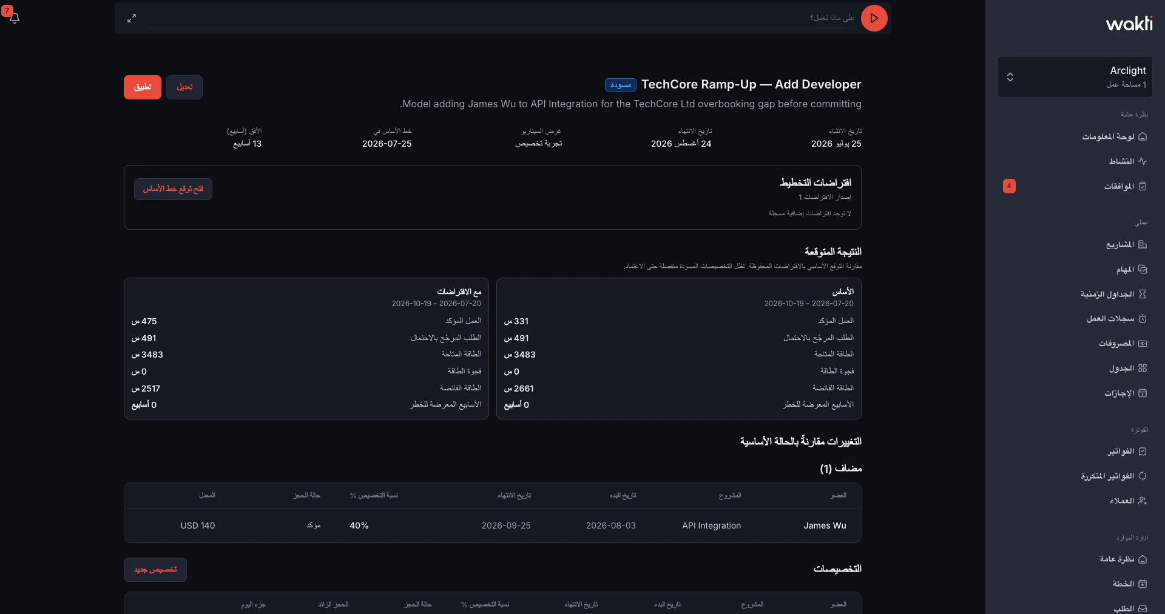1165x614 pixels.
Task: Click the 331 baseline confirmed work value
Action: 516,321
